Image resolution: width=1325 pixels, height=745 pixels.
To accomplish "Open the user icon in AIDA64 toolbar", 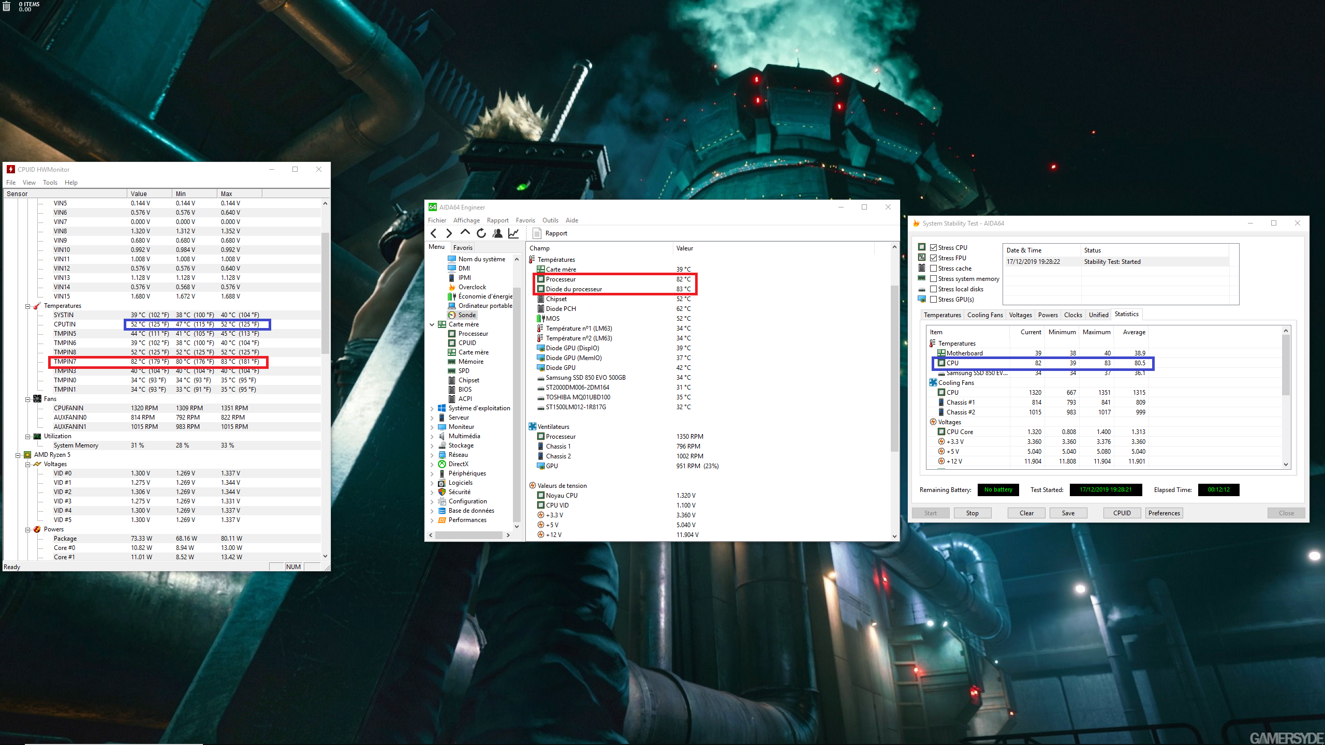I will (x=497, y=233).
